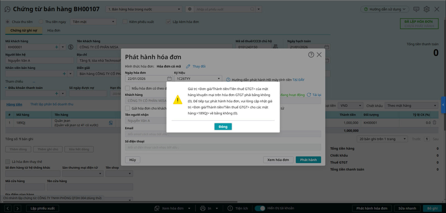Open the Hướng dẫn sử dụng help menu

(385, 9)
